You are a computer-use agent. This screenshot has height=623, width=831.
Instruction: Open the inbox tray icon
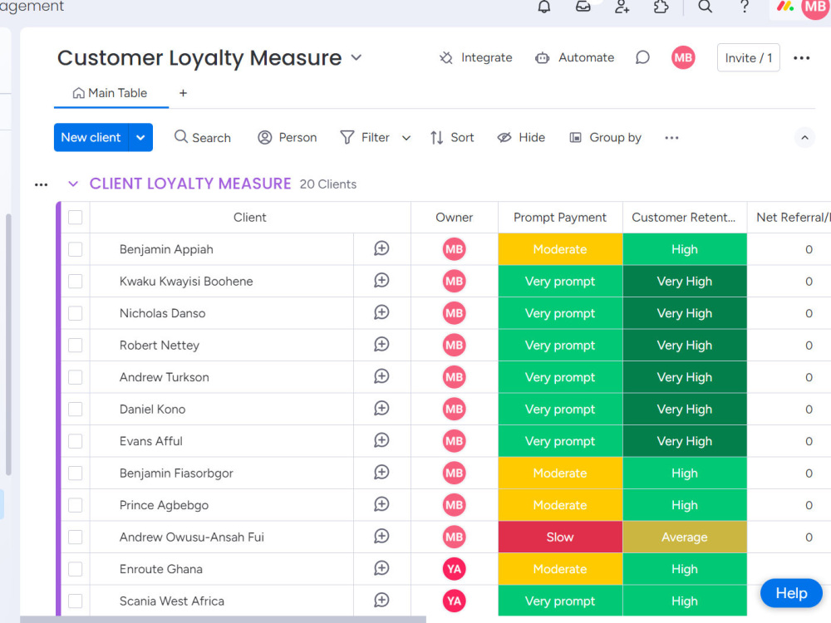pos(583,7)
